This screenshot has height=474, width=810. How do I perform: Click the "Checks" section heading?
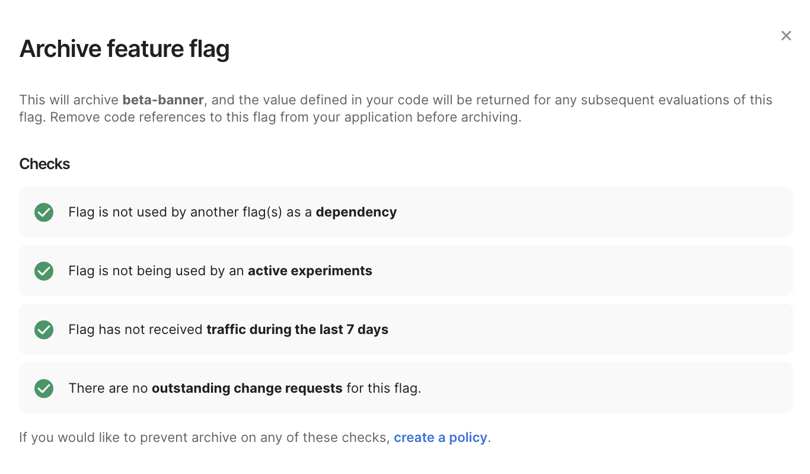[44, 164]
